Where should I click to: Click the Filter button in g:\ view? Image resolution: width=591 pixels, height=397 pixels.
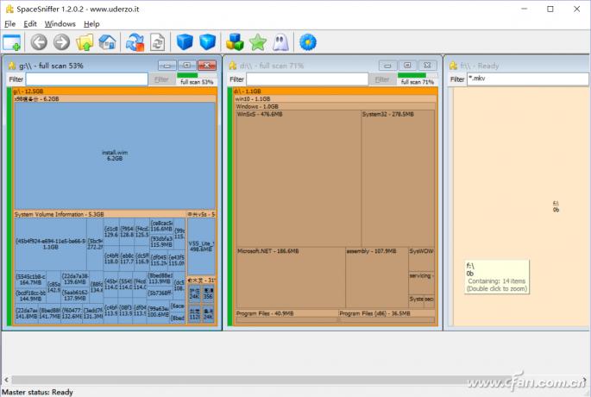161,79
